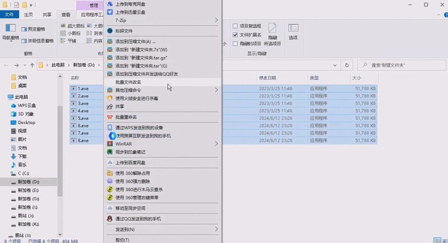The image size is (448, 243).
Task: Uncheck the 文件扩展名 checkbox
Action: 235,35
